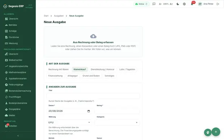Image resolution: width=224 pixels, height=140 pixels.
Task: Click the Segesio ERP logo icon
Action: pos(5,6)
